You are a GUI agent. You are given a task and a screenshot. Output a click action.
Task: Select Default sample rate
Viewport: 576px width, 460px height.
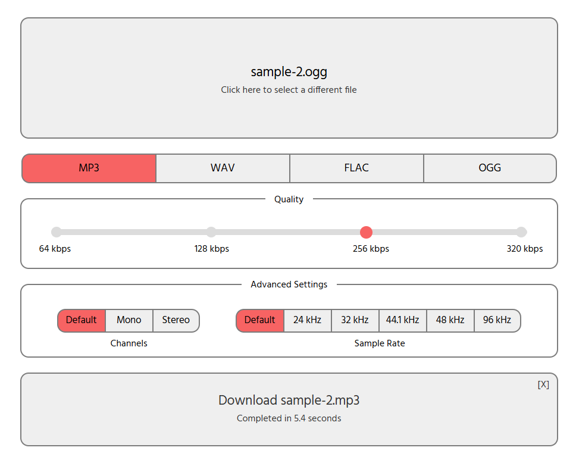(x=260, y=320)
